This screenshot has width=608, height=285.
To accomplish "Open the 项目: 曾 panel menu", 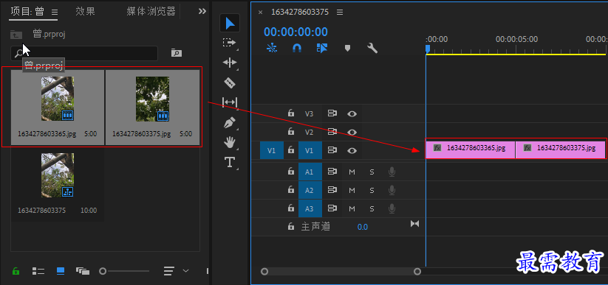I will click(x=54, y=12).
